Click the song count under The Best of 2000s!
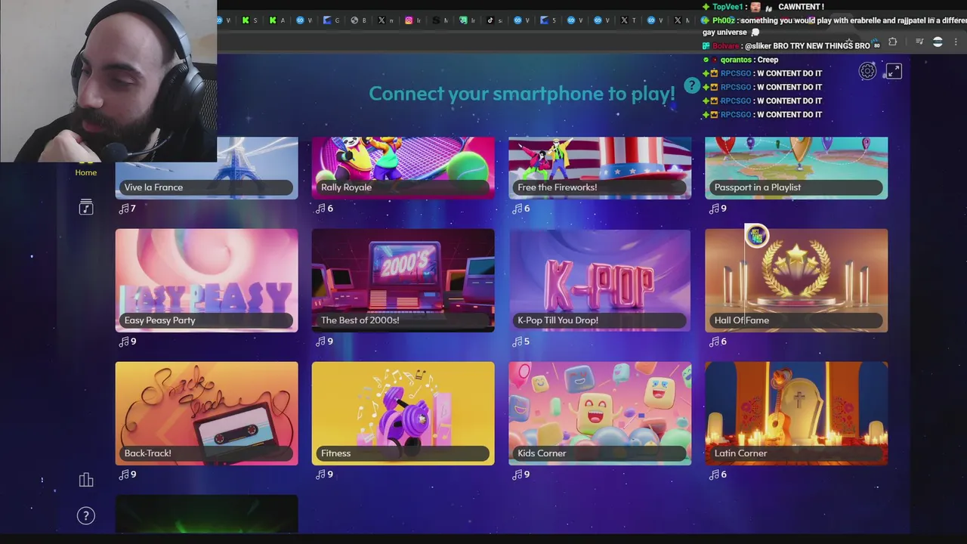The width and height of the screenshot is (967, 544). coord(324,342)
